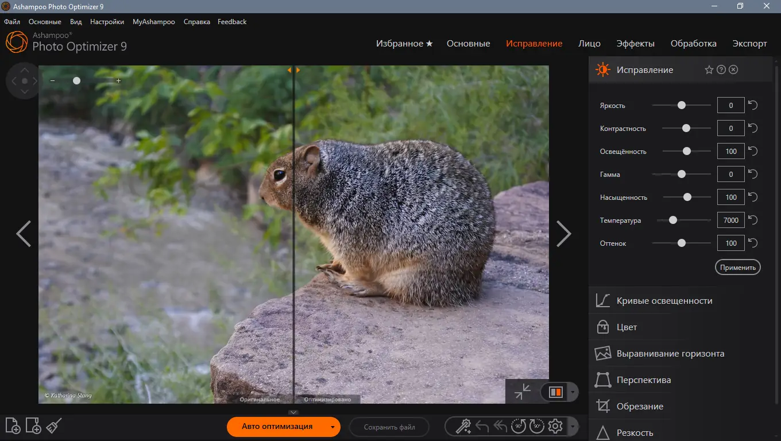This screenshot has width=781, height=441.
Task: Switch to the Лицо tab
Action: coord(590,44)
